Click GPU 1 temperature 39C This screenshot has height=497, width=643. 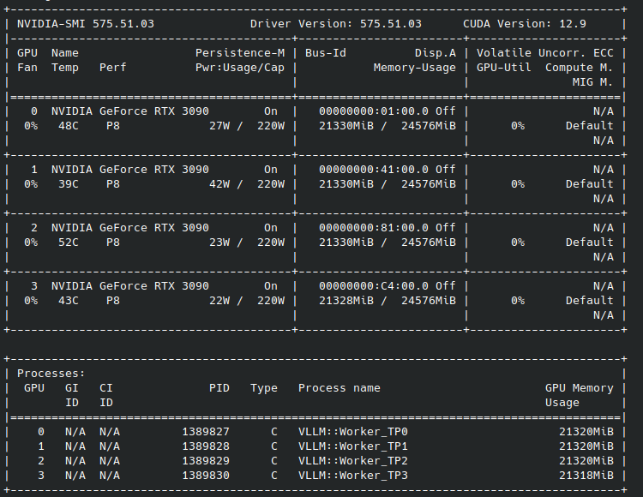(x=68, y=184)
